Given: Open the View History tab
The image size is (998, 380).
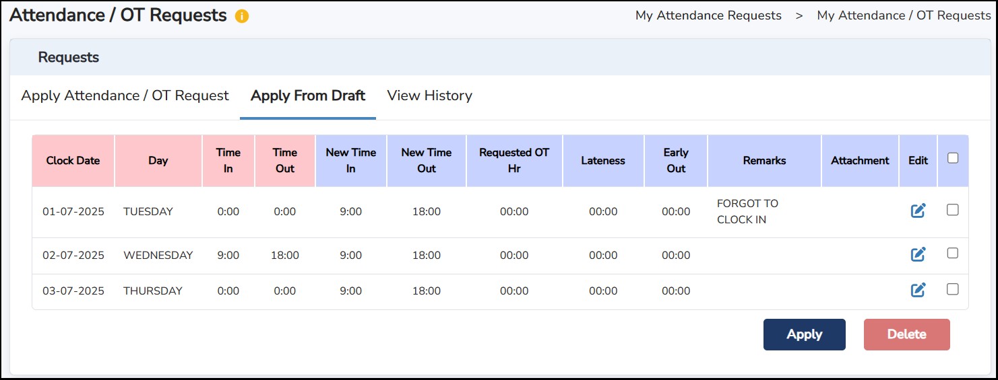Looking at the screenshot, I should pos(429,96).
